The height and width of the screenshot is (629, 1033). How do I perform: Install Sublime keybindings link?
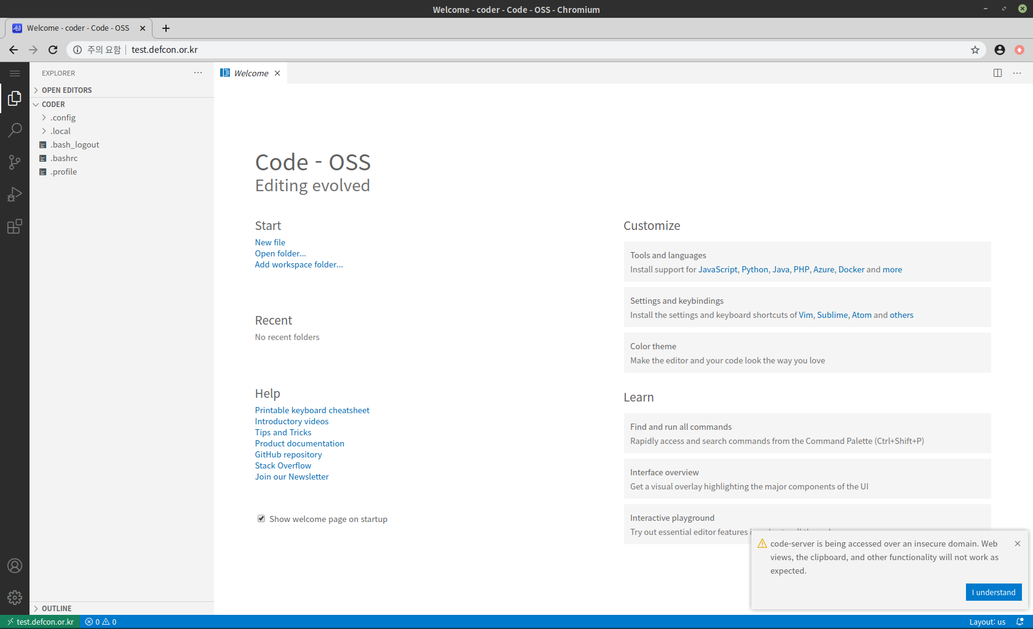(832, 315)
